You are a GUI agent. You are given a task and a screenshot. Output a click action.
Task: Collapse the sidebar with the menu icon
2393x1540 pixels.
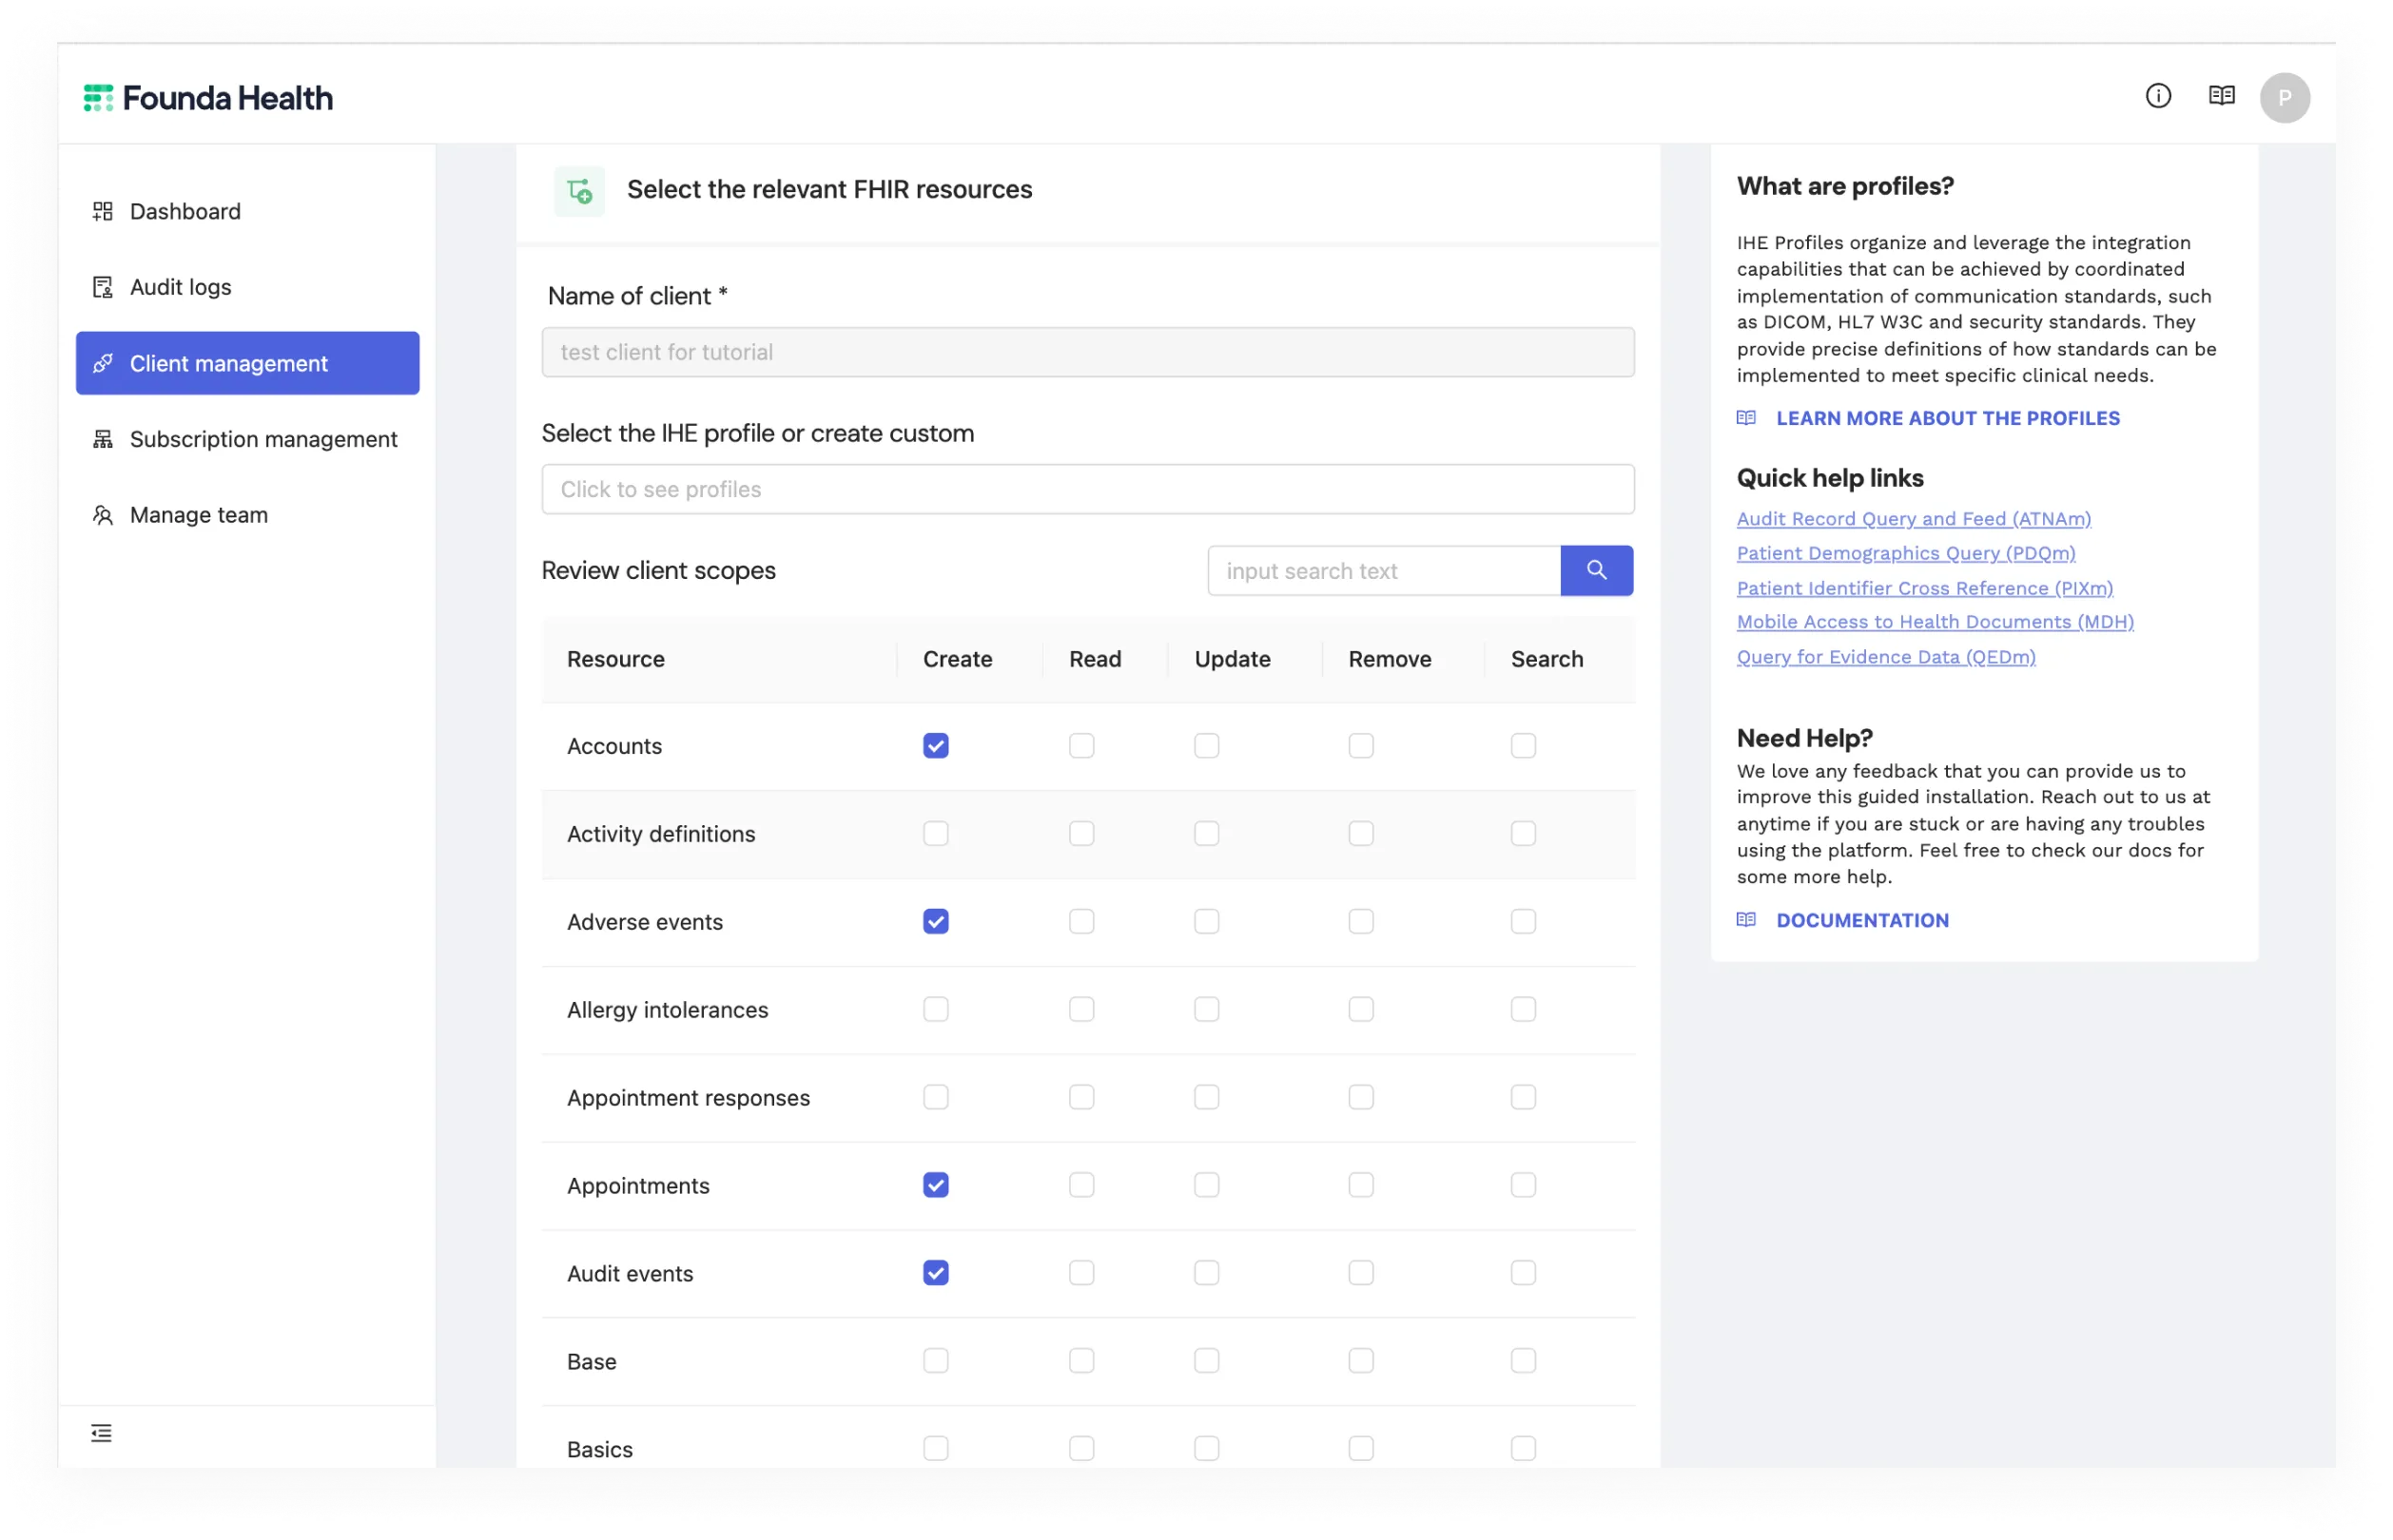coord(101,1433)
